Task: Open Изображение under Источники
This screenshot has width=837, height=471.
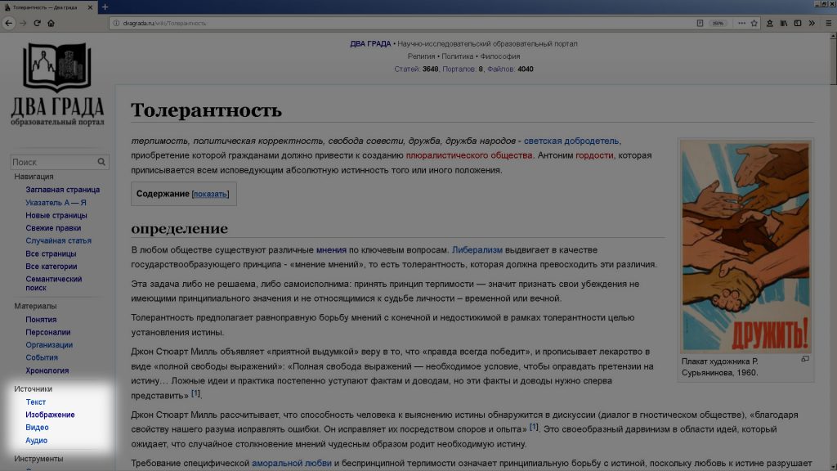Action: (x=50, y=415)
